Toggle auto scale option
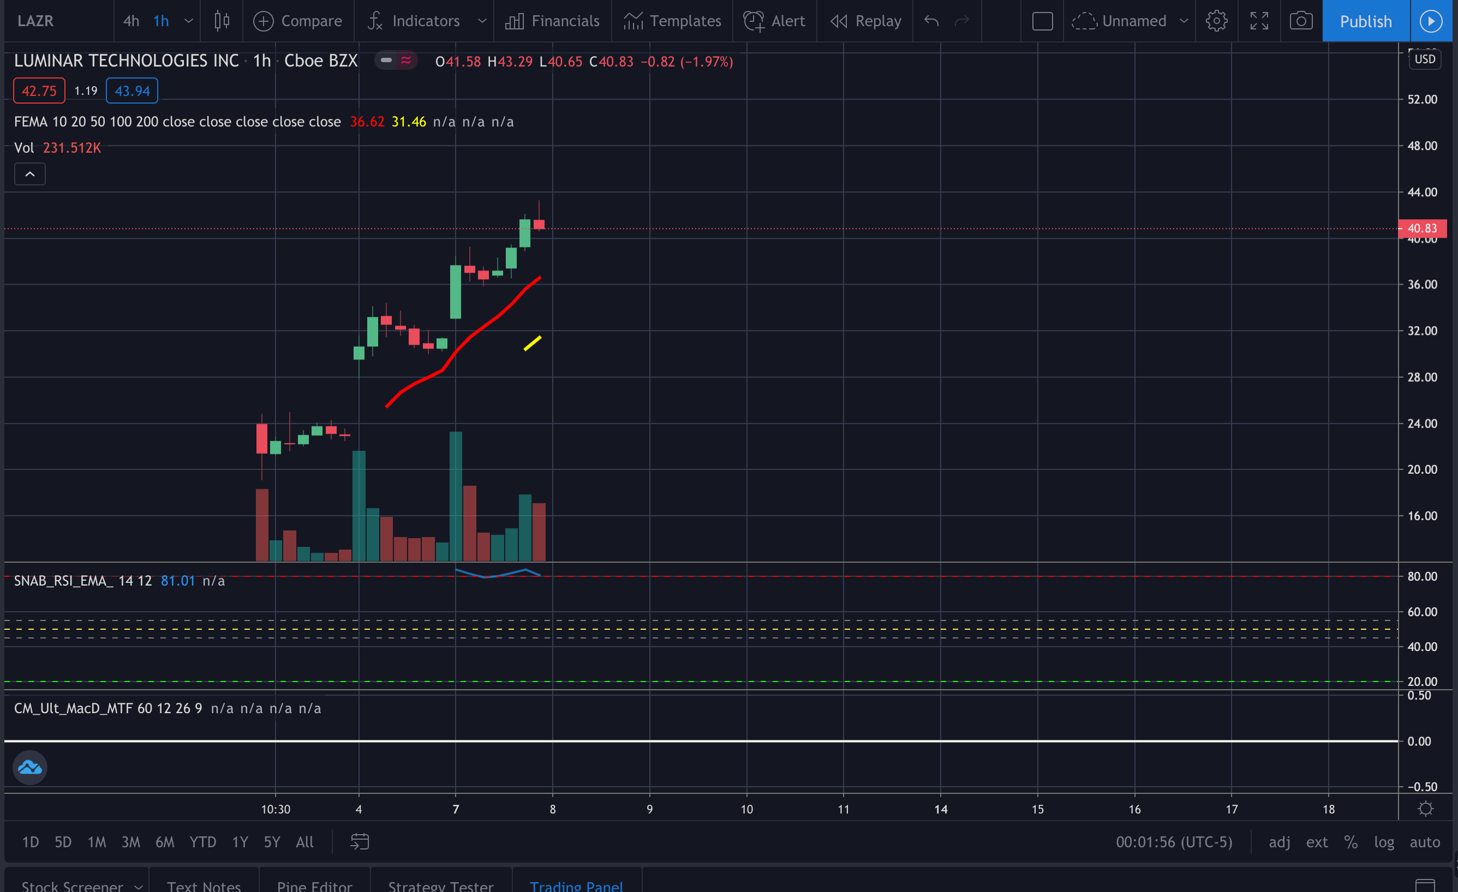Image resolution: width=1458 pixels, height=892 pixels. pyautogui.click(x=1424, y=842)
